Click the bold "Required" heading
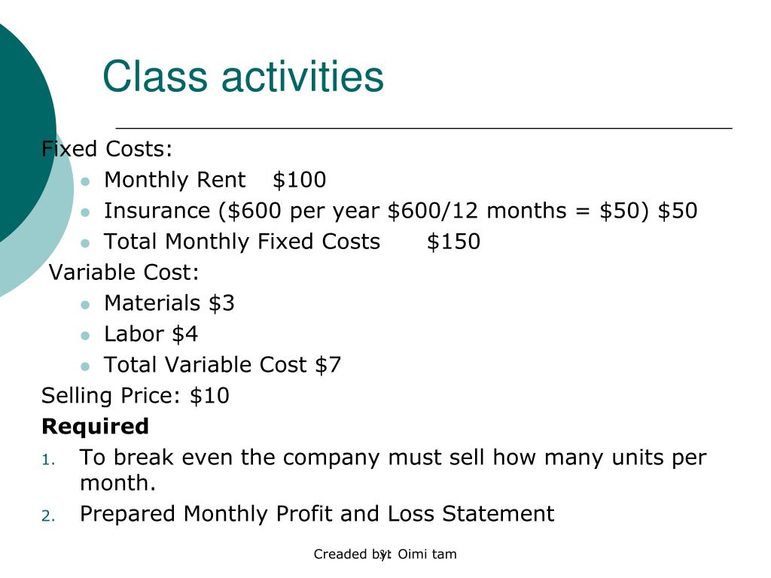 click(x=95, y=426)
